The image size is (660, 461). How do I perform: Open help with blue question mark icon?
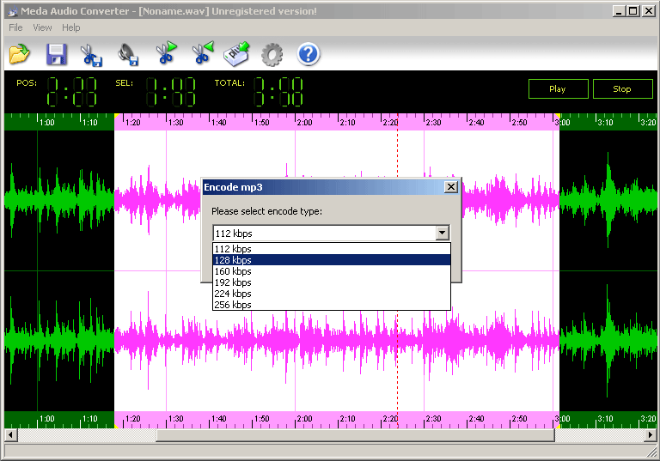309,54
